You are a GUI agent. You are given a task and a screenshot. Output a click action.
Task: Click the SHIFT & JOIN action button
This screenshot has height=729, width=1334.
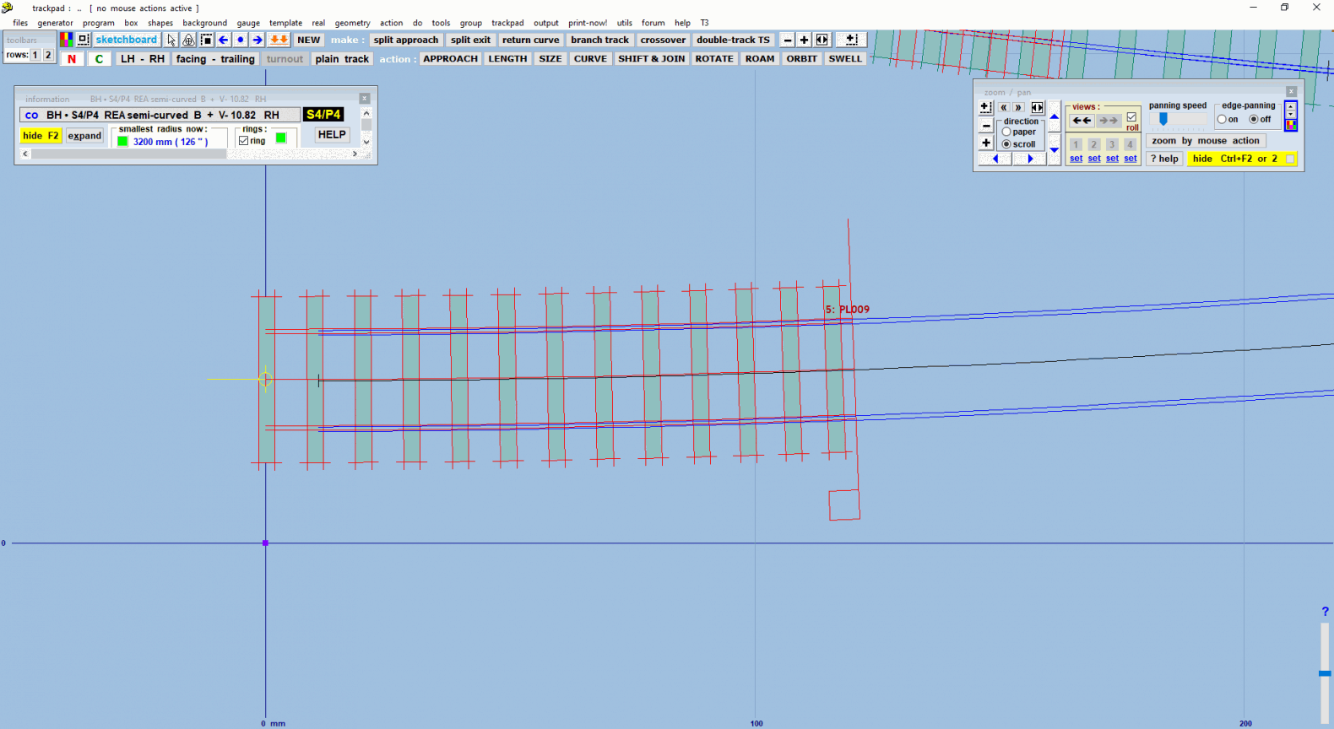click(x=651, y=59)
